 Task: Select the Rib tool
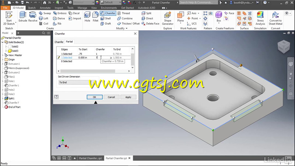point(57,24)
